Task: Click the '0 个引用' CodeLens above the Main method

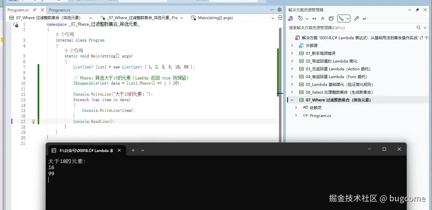Action: (74, 51)
